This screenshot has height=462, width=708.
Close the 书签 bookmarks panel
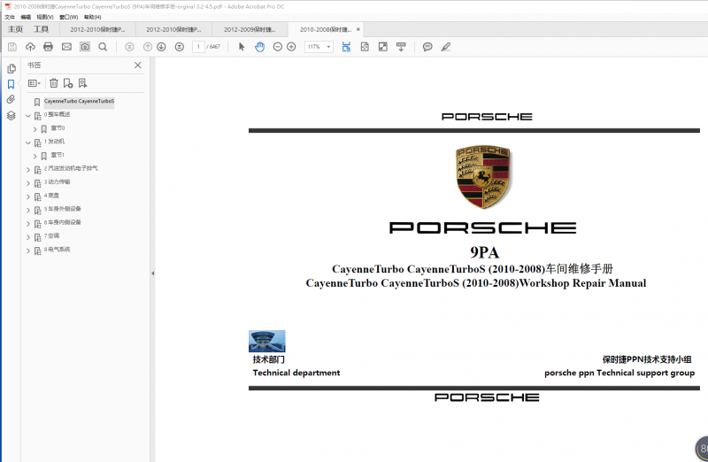[138, 65]
